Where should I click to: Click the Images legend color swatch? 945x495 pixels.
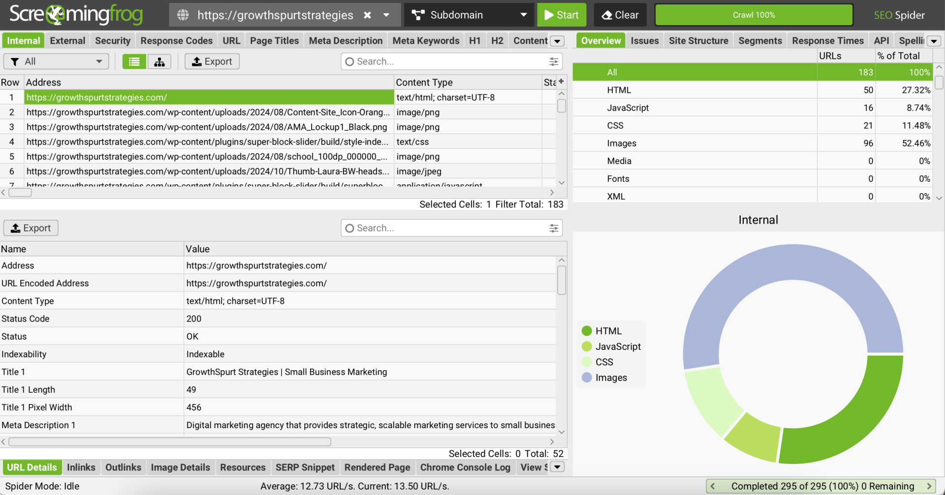587,378
